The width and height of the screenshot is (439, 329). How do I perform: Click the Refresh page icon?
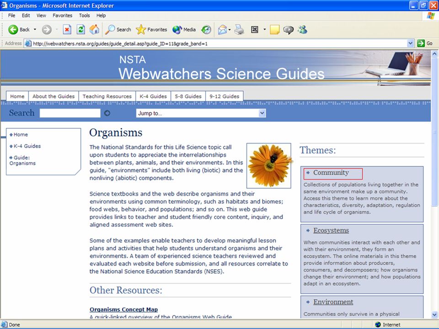point(81,29)
